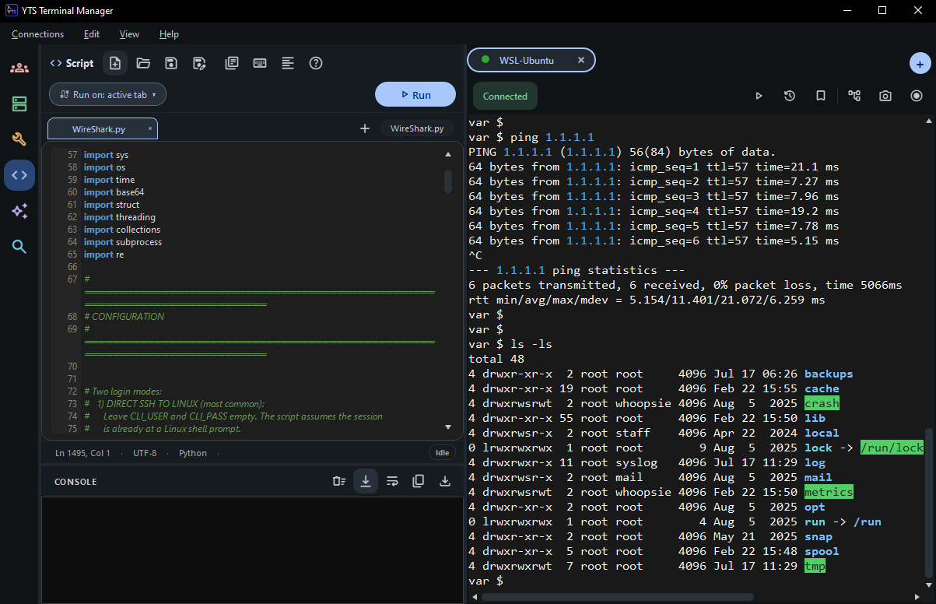Click the Connected status badge
Image resolution: width=936 pixels, height=604 pixels.
505,97
